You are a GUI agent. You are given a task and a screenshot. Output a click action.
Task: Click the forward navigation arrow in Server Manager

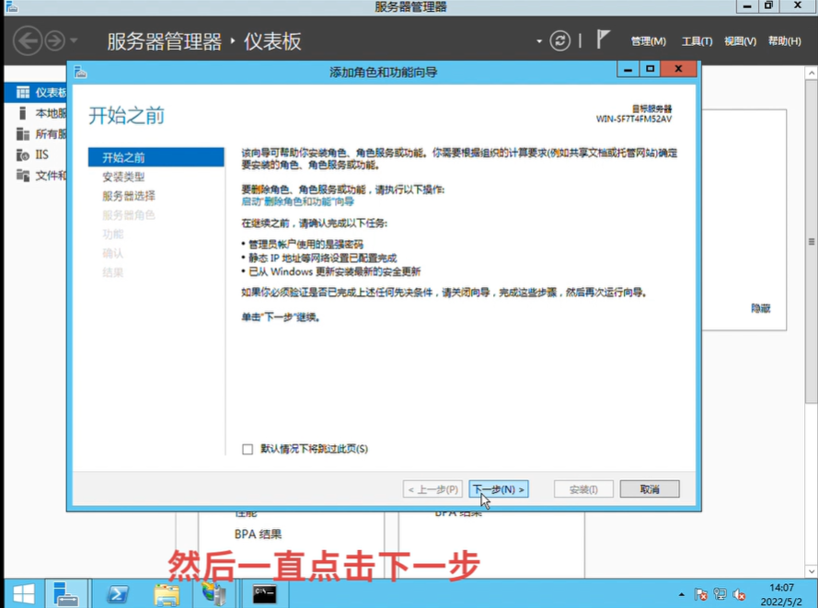[x=55, y=40]
